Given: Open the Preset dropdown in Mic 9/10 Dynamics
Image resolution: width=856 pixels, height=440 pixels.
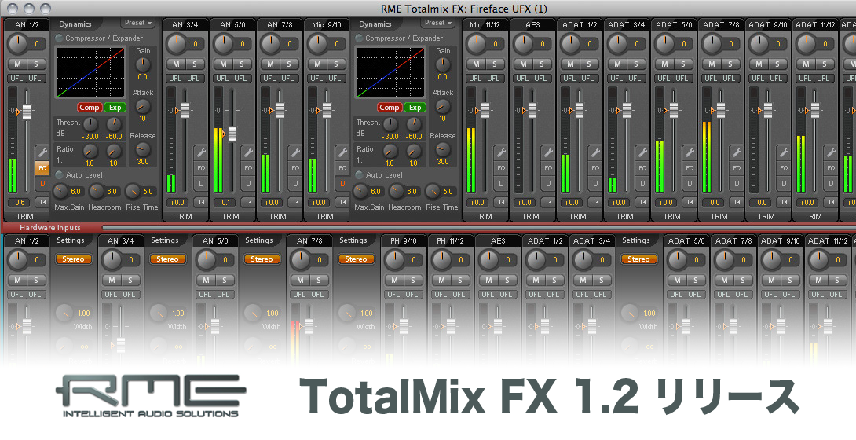Looking at the screenshot, I should pos(438,23).
